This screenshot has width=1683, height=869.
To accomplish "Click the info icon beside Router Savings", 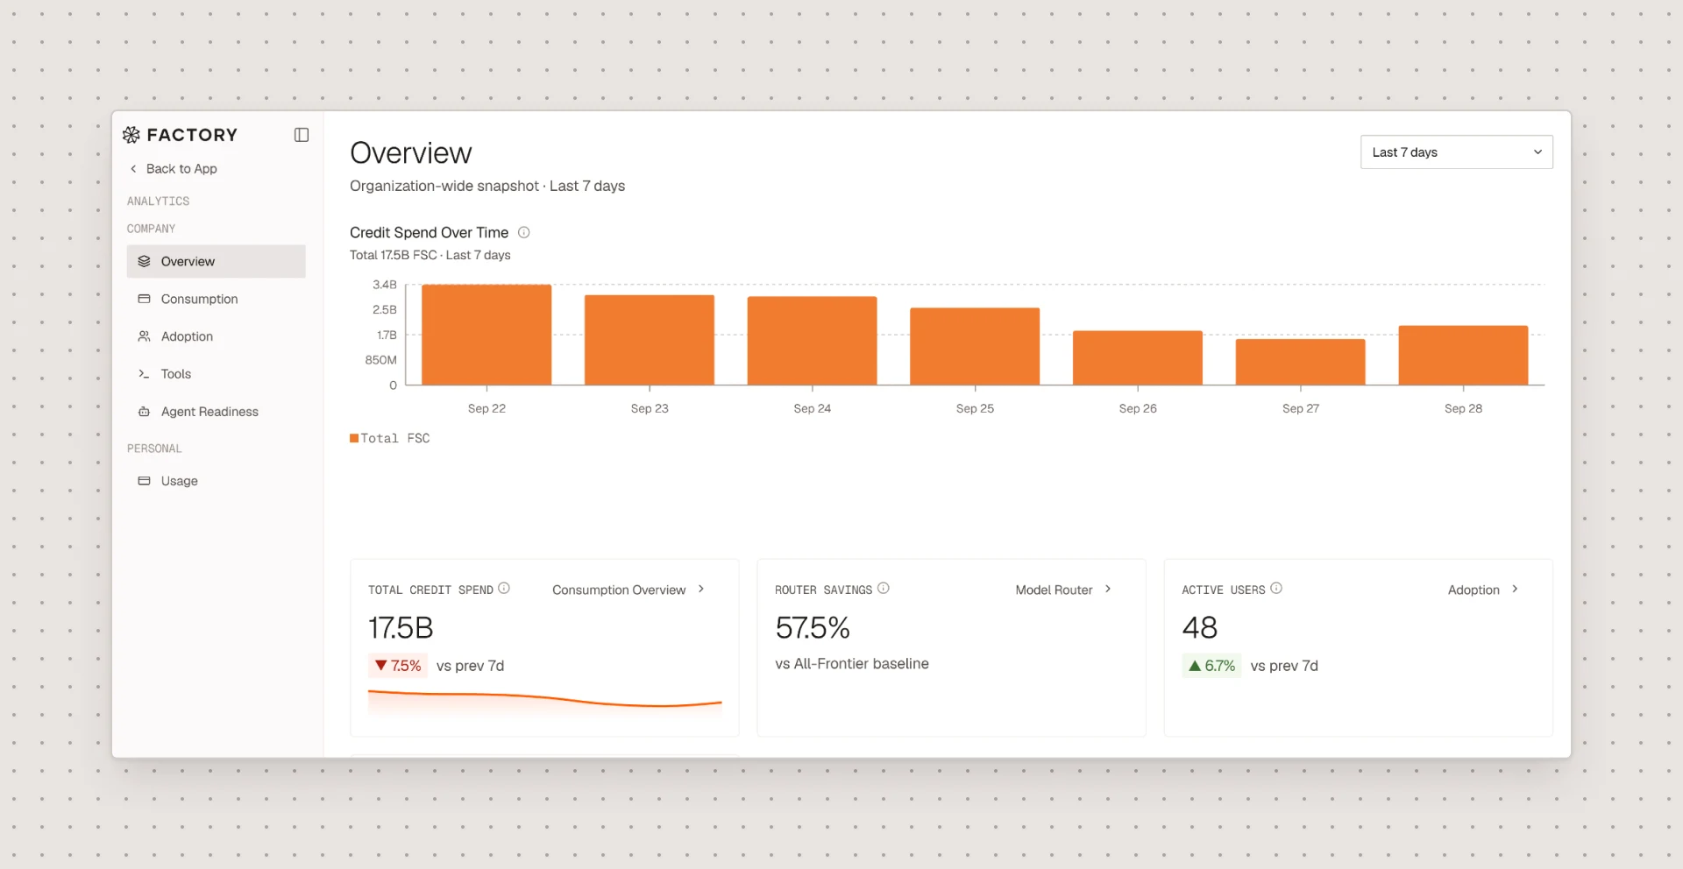I will coord(884,589).
